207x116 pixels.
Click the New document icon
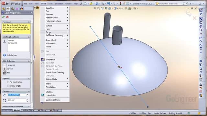[x=85, y=4]
